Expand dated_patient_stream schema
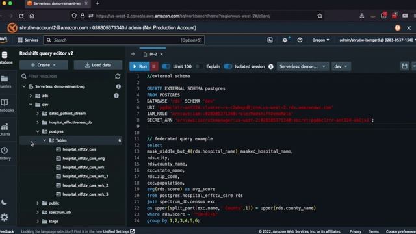Image resolution: width=416 pixels, height=234 pixels. [x=38, y=114]
